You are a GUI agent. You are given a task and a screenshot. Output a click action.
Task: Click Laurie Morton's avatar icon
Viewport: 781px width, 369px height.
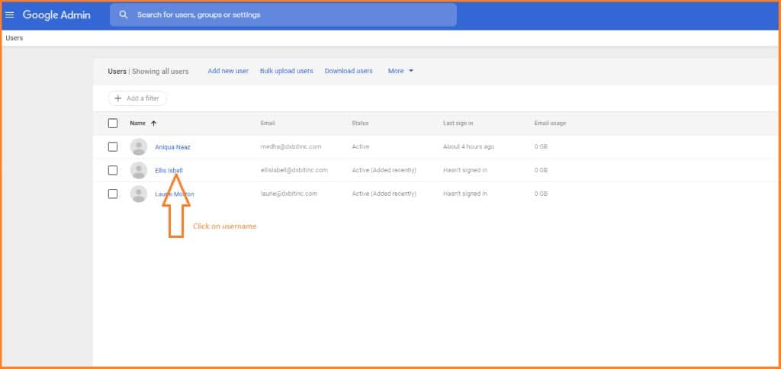tap(139, 194)
